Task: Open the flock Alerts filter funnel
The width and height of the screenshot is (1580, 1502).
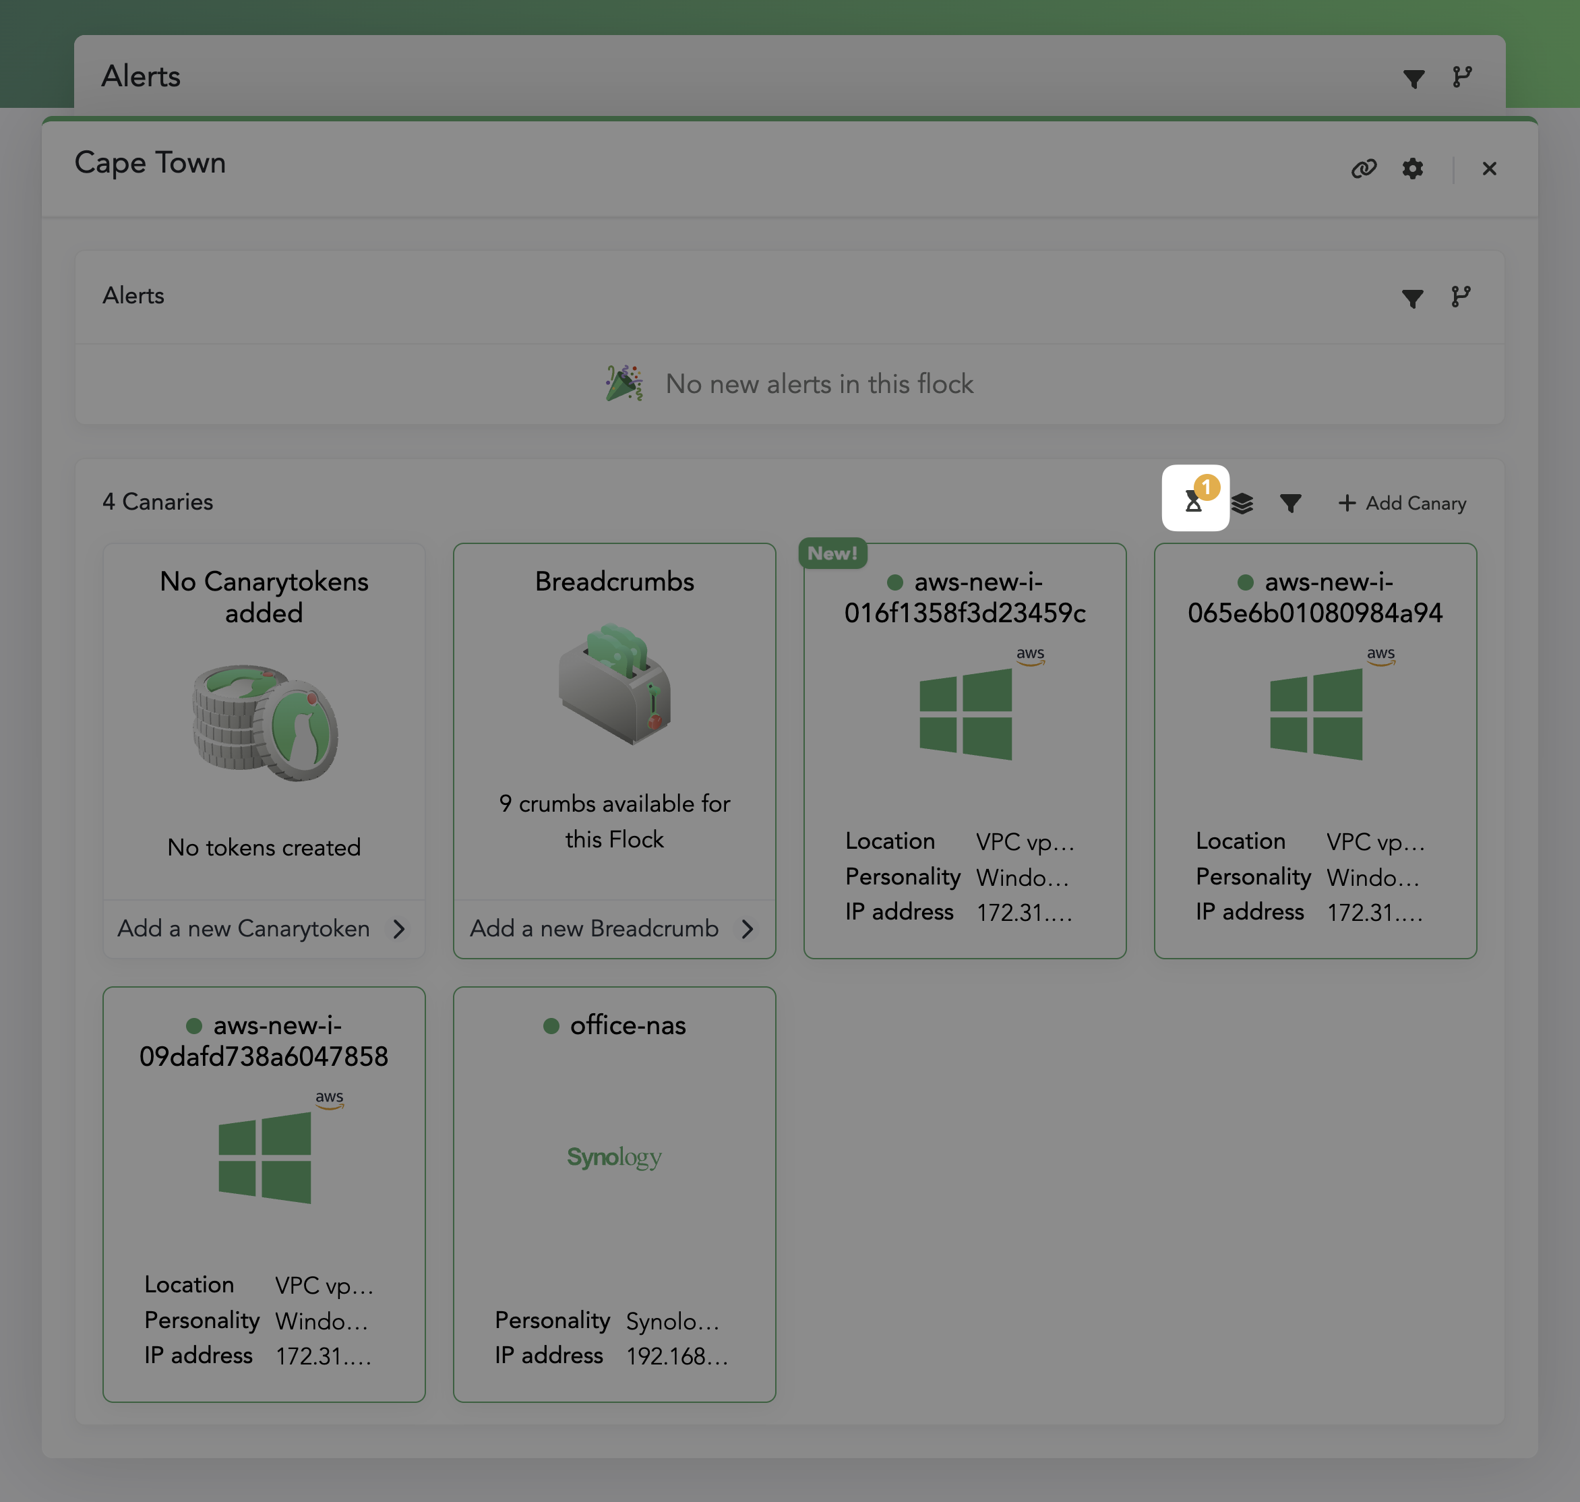Action: 1412,298
